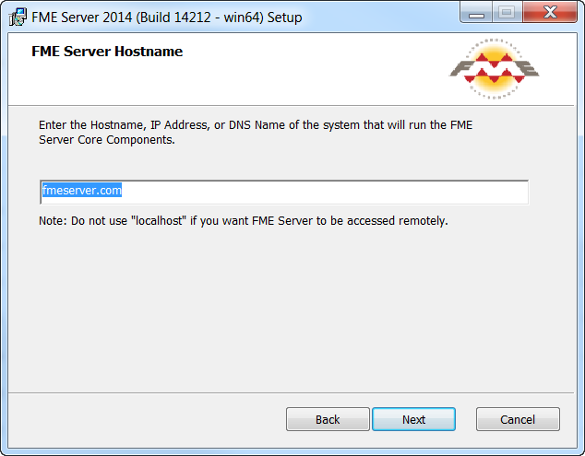Go to the previous step with Back
Viewport: 585px width, 456px height.
point(328,419)
